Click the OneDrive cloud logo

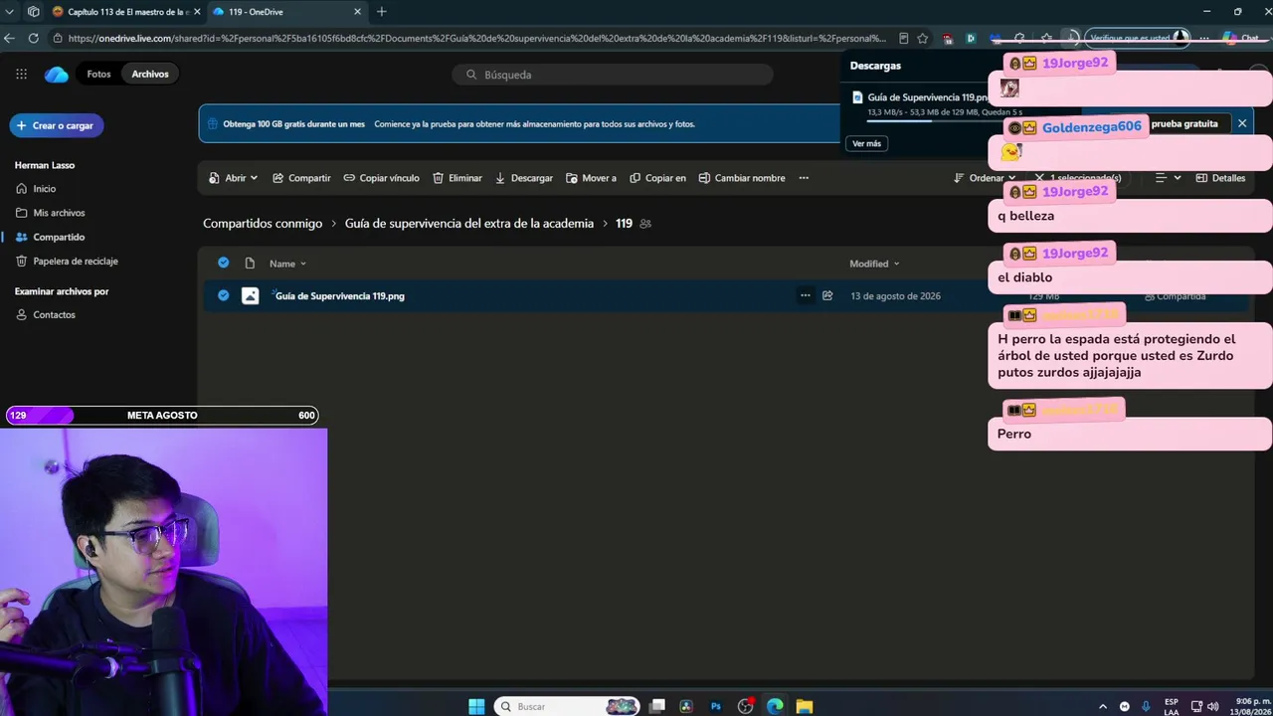[x=57, y=75]
